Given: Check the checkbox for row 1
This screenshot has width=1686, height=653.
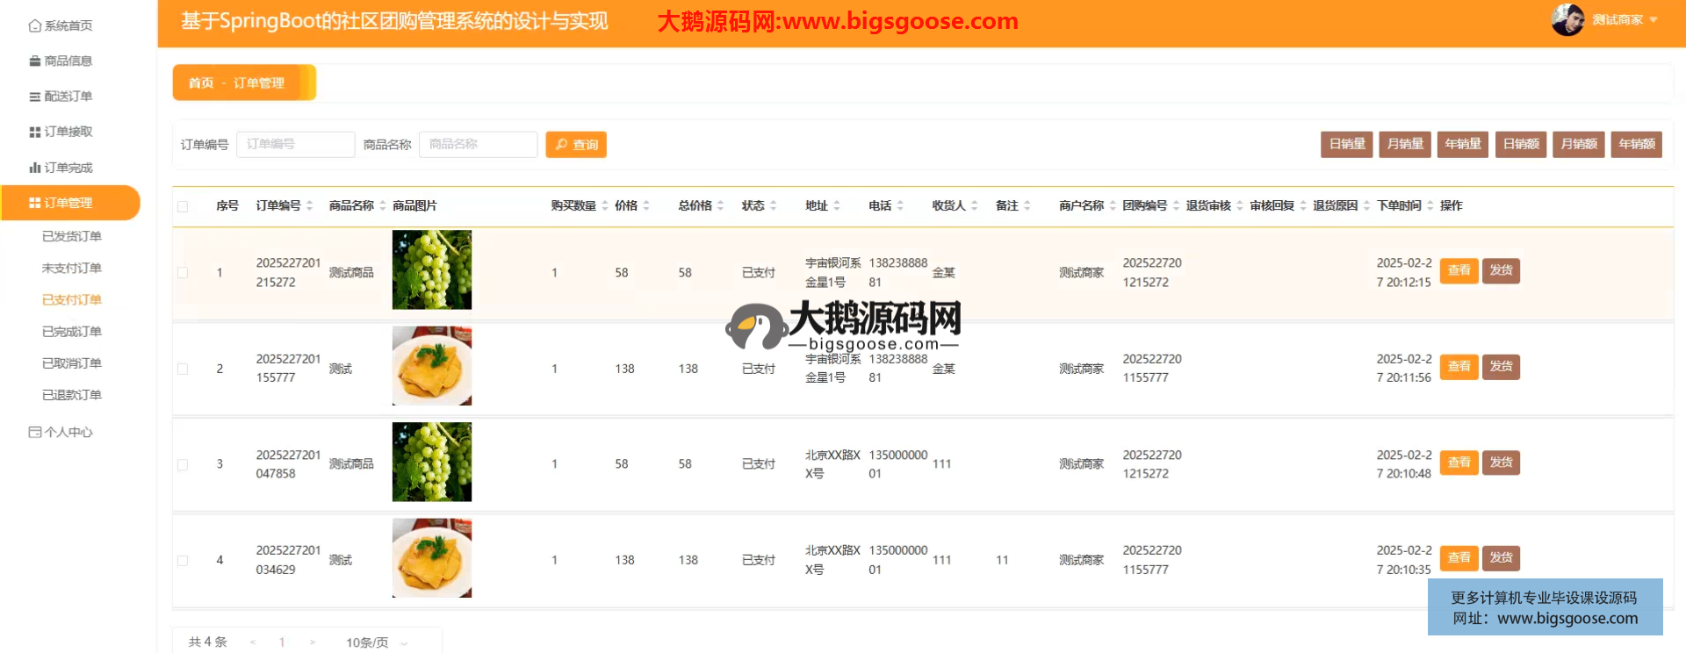Looking at the screenshot, I should pos(183,273).
